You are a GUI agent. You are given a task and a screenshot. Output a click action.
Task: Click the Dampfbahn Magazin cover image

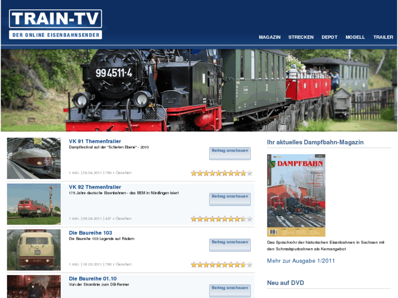[296, 195]
